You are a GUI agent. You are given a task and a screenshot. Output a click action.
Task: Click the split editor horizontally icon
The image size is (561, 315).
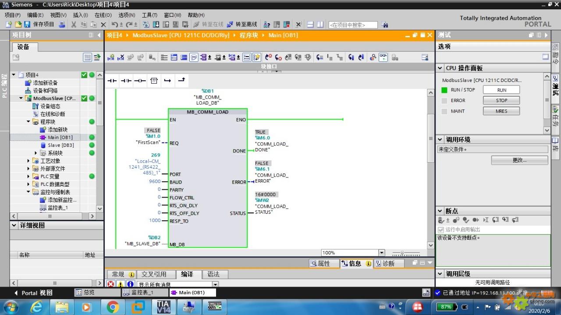pos(310,25)
